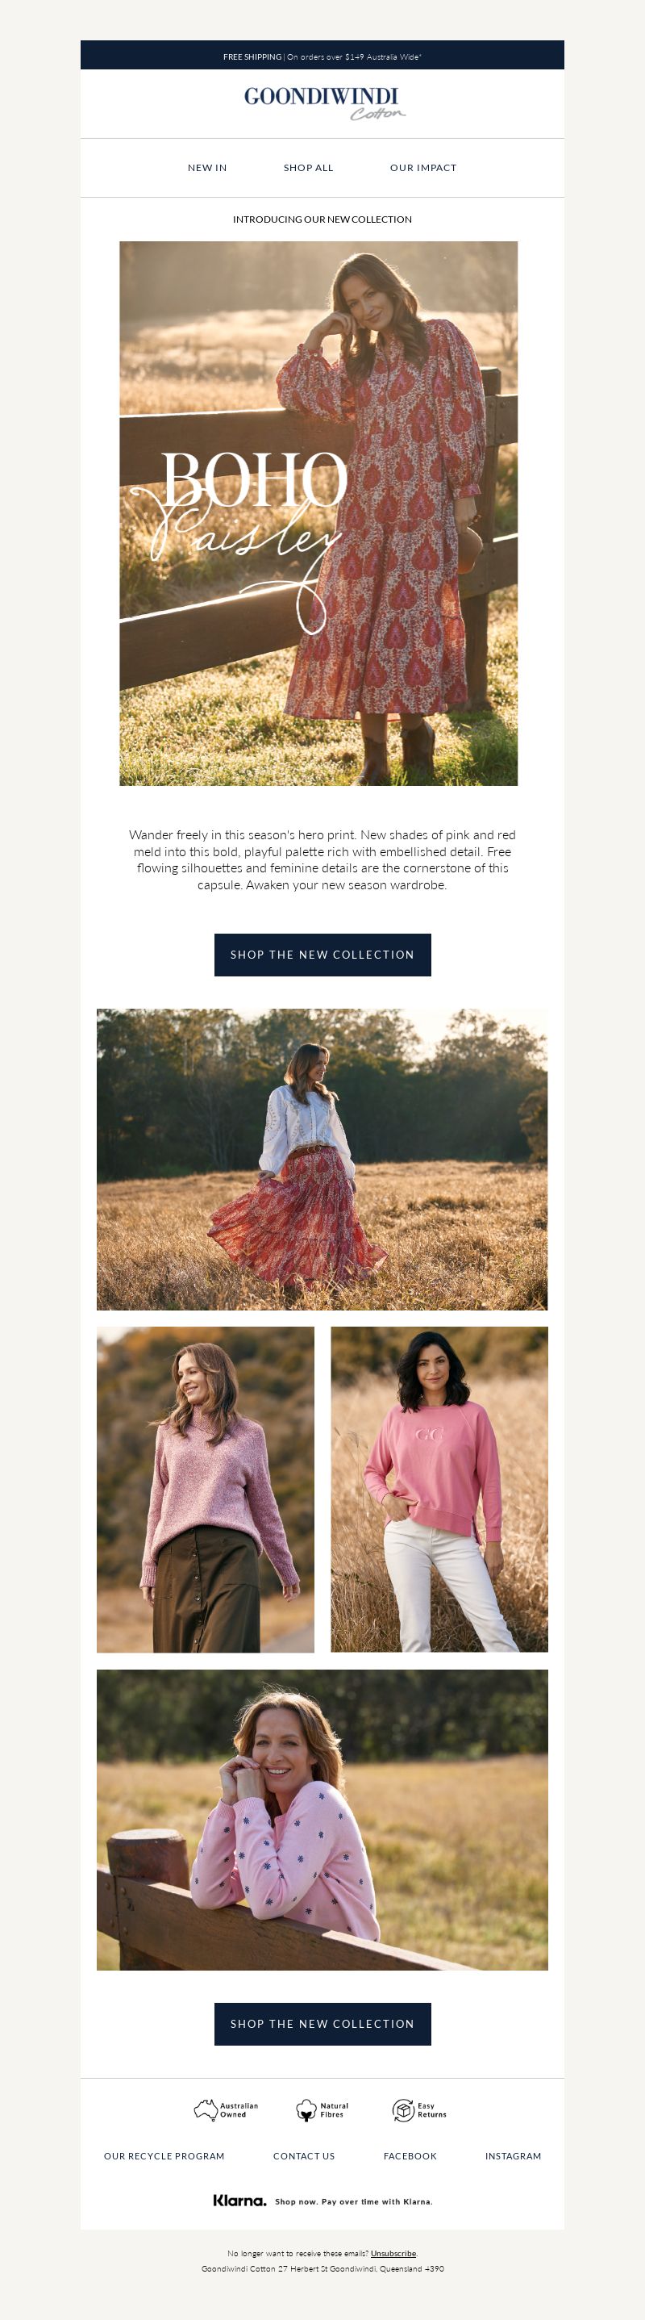The width and height of the screenshot is (645, 2320).
Task: Open the pink sweatshirt white jeans photo
Action: click(439, 1490)
